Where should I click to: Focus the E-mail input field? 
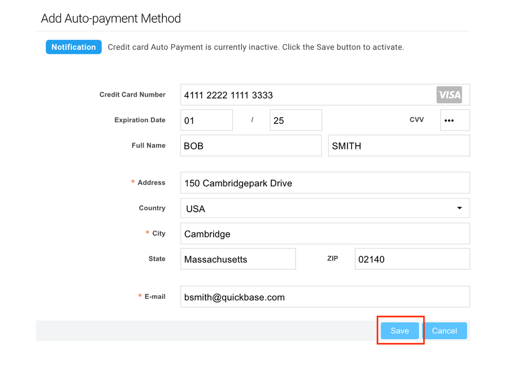(325, 297)
